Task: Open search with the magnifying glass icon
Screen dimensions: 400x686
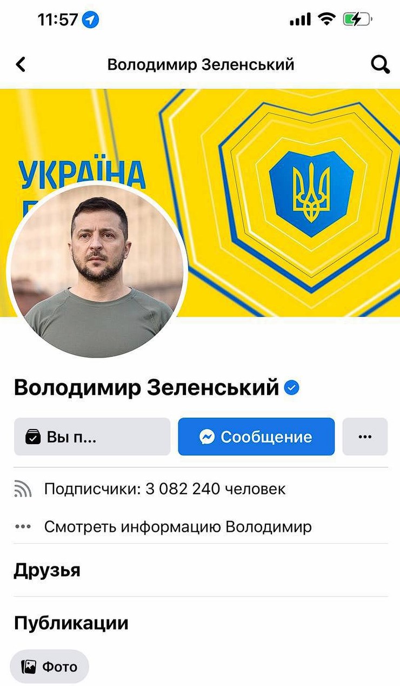Action: pyautogui.click(x=381, y=65)
